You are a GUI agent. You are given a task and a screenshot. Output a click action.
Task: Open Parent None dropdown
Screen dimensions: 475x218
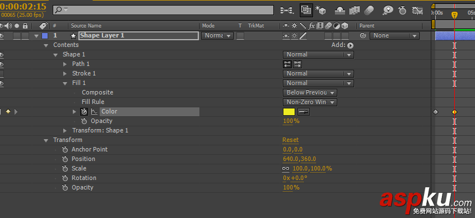tap(394, 36)
